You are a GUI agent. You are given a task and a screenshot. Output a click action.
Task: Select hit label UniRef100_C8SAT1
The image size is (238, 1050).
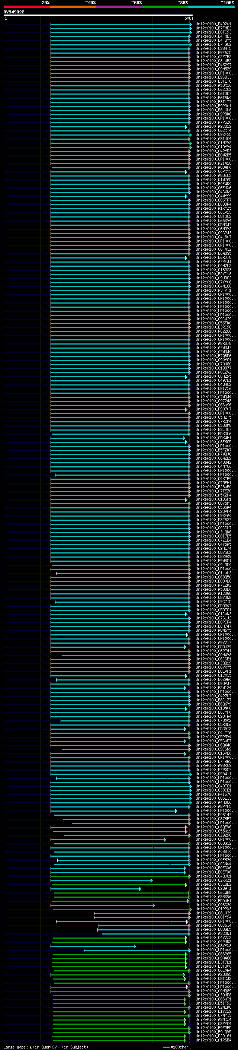[x=213, y=999]
